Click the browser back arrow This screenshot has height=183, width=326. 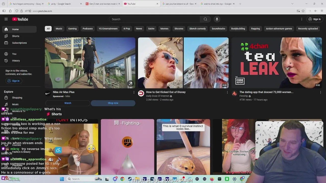(x=316, y=11)
